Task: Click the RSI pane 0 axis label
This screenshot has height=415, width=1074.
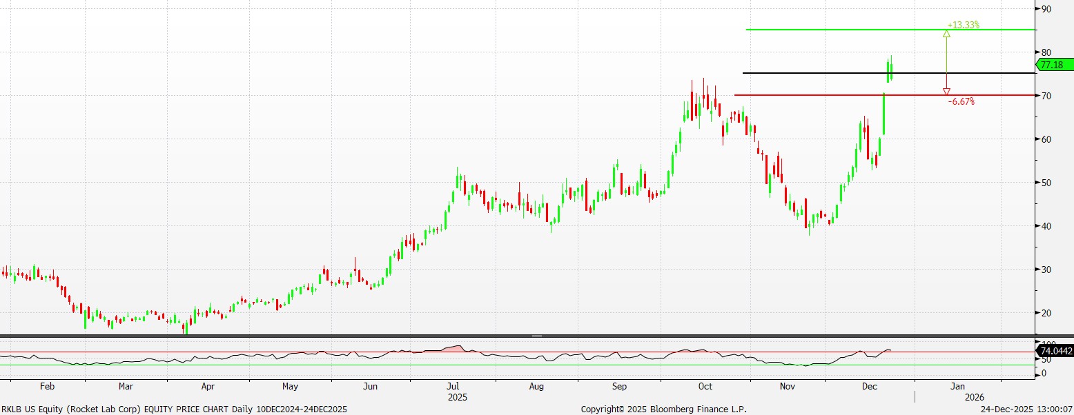Action: click(x=1044, y=374)
